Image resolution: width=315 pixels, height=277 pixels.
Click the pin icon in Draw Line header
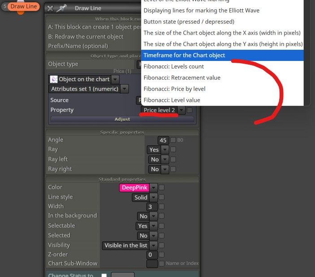(61, 8)
